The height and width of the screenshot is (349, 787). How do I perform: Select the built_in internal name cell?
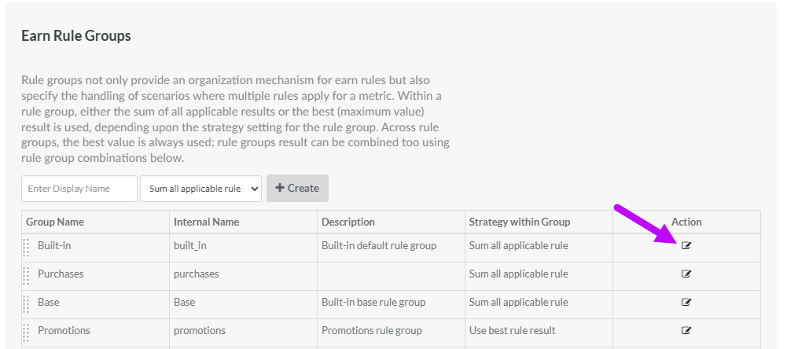190,246
